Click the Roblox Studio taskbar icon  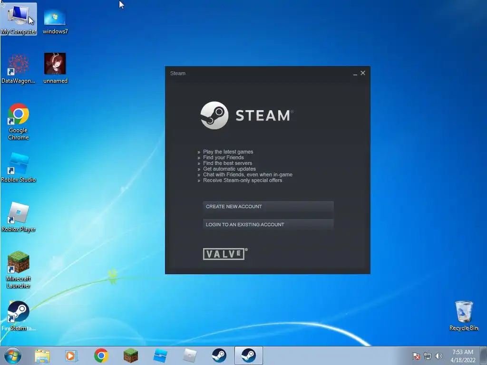pos(160,355)
